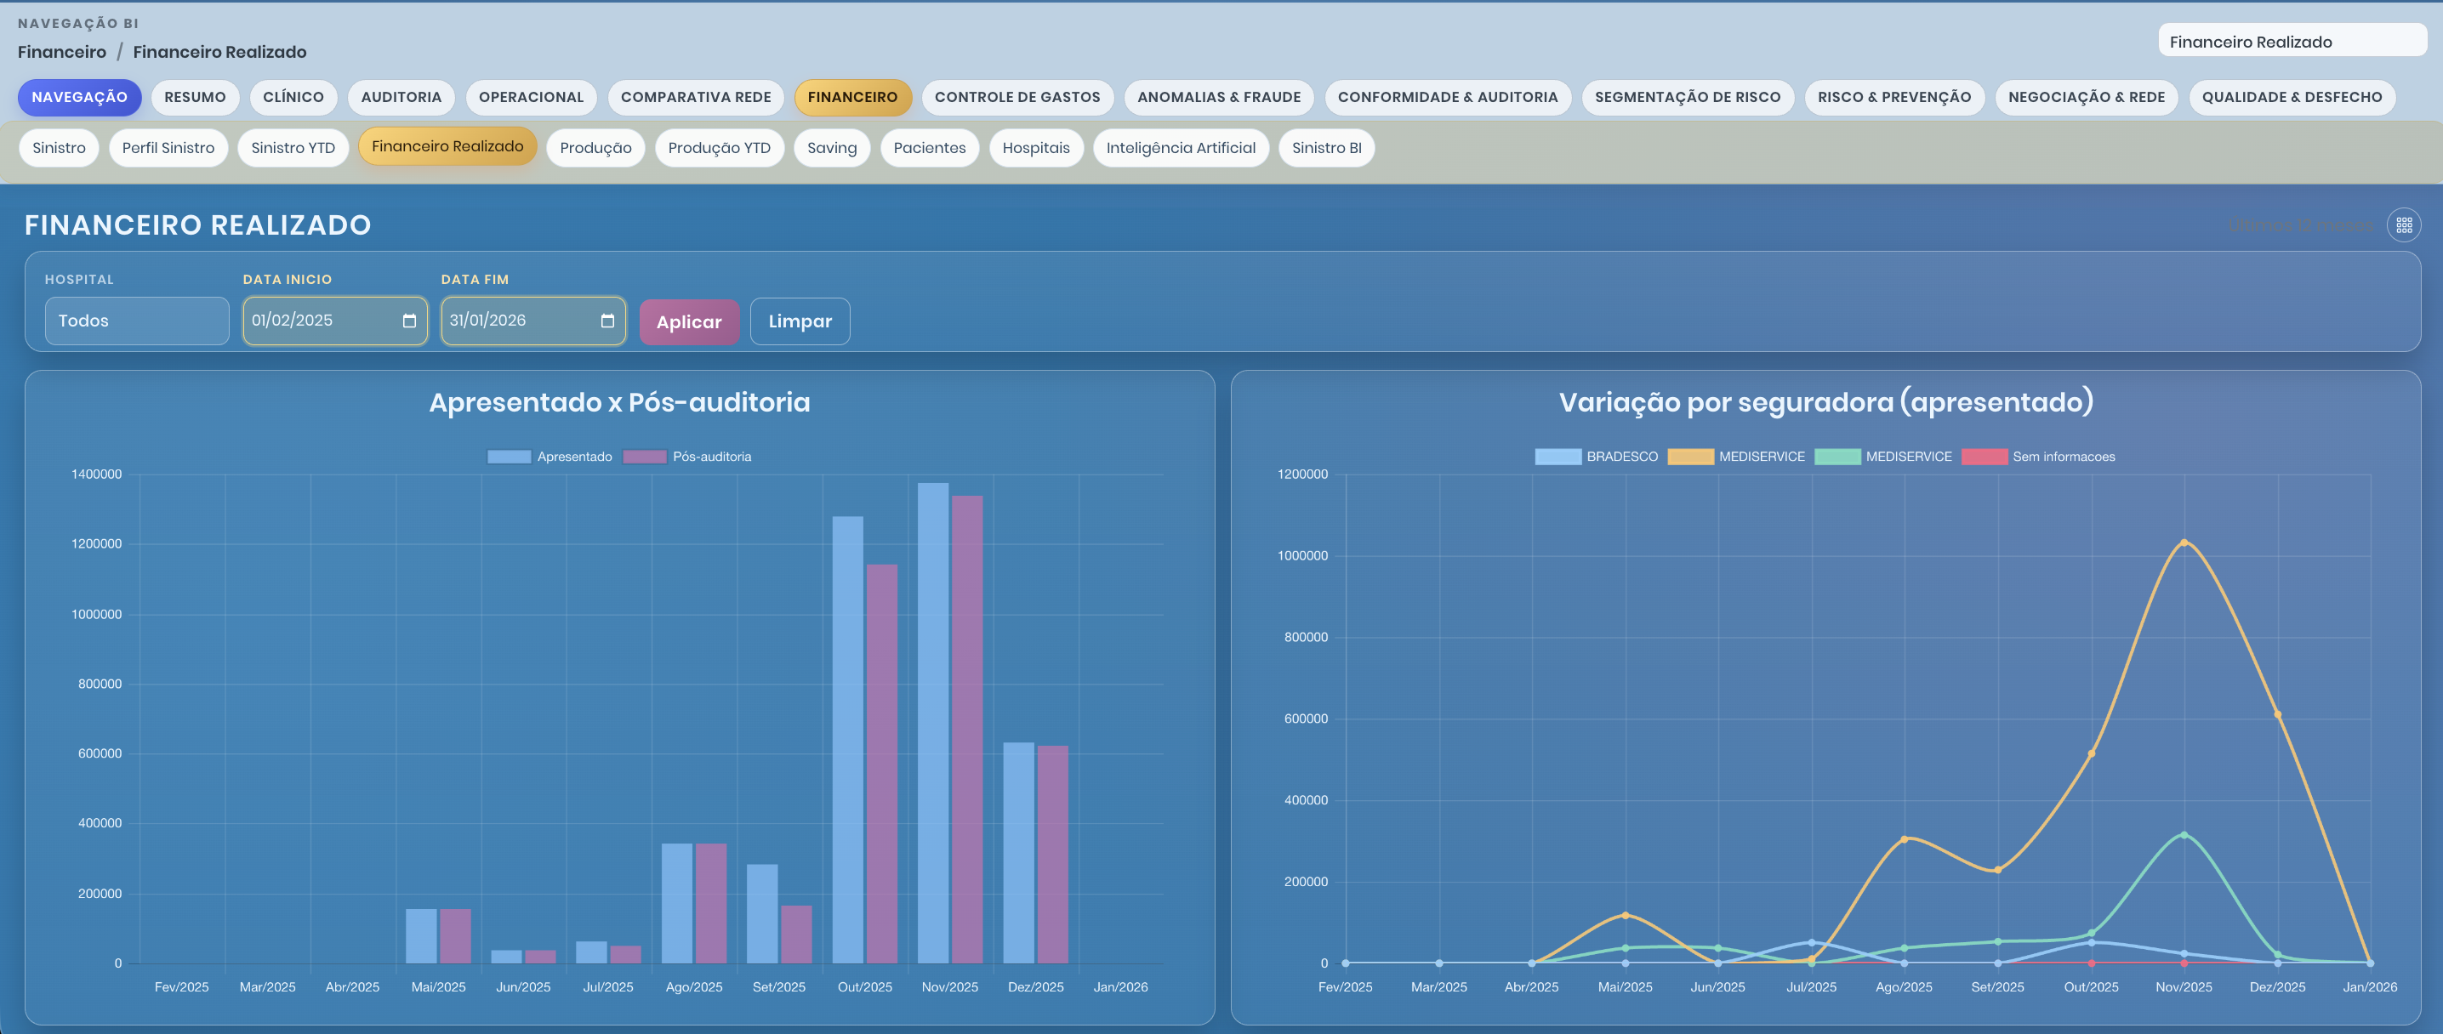The image size is (2443, 1034).
Task: Switch to the RESUMO tab
Action: click(x=196, y=97)
